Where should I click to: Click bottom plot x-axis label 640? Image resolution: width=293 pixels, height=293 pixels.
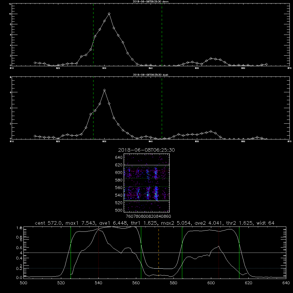(x=286, y=283)
